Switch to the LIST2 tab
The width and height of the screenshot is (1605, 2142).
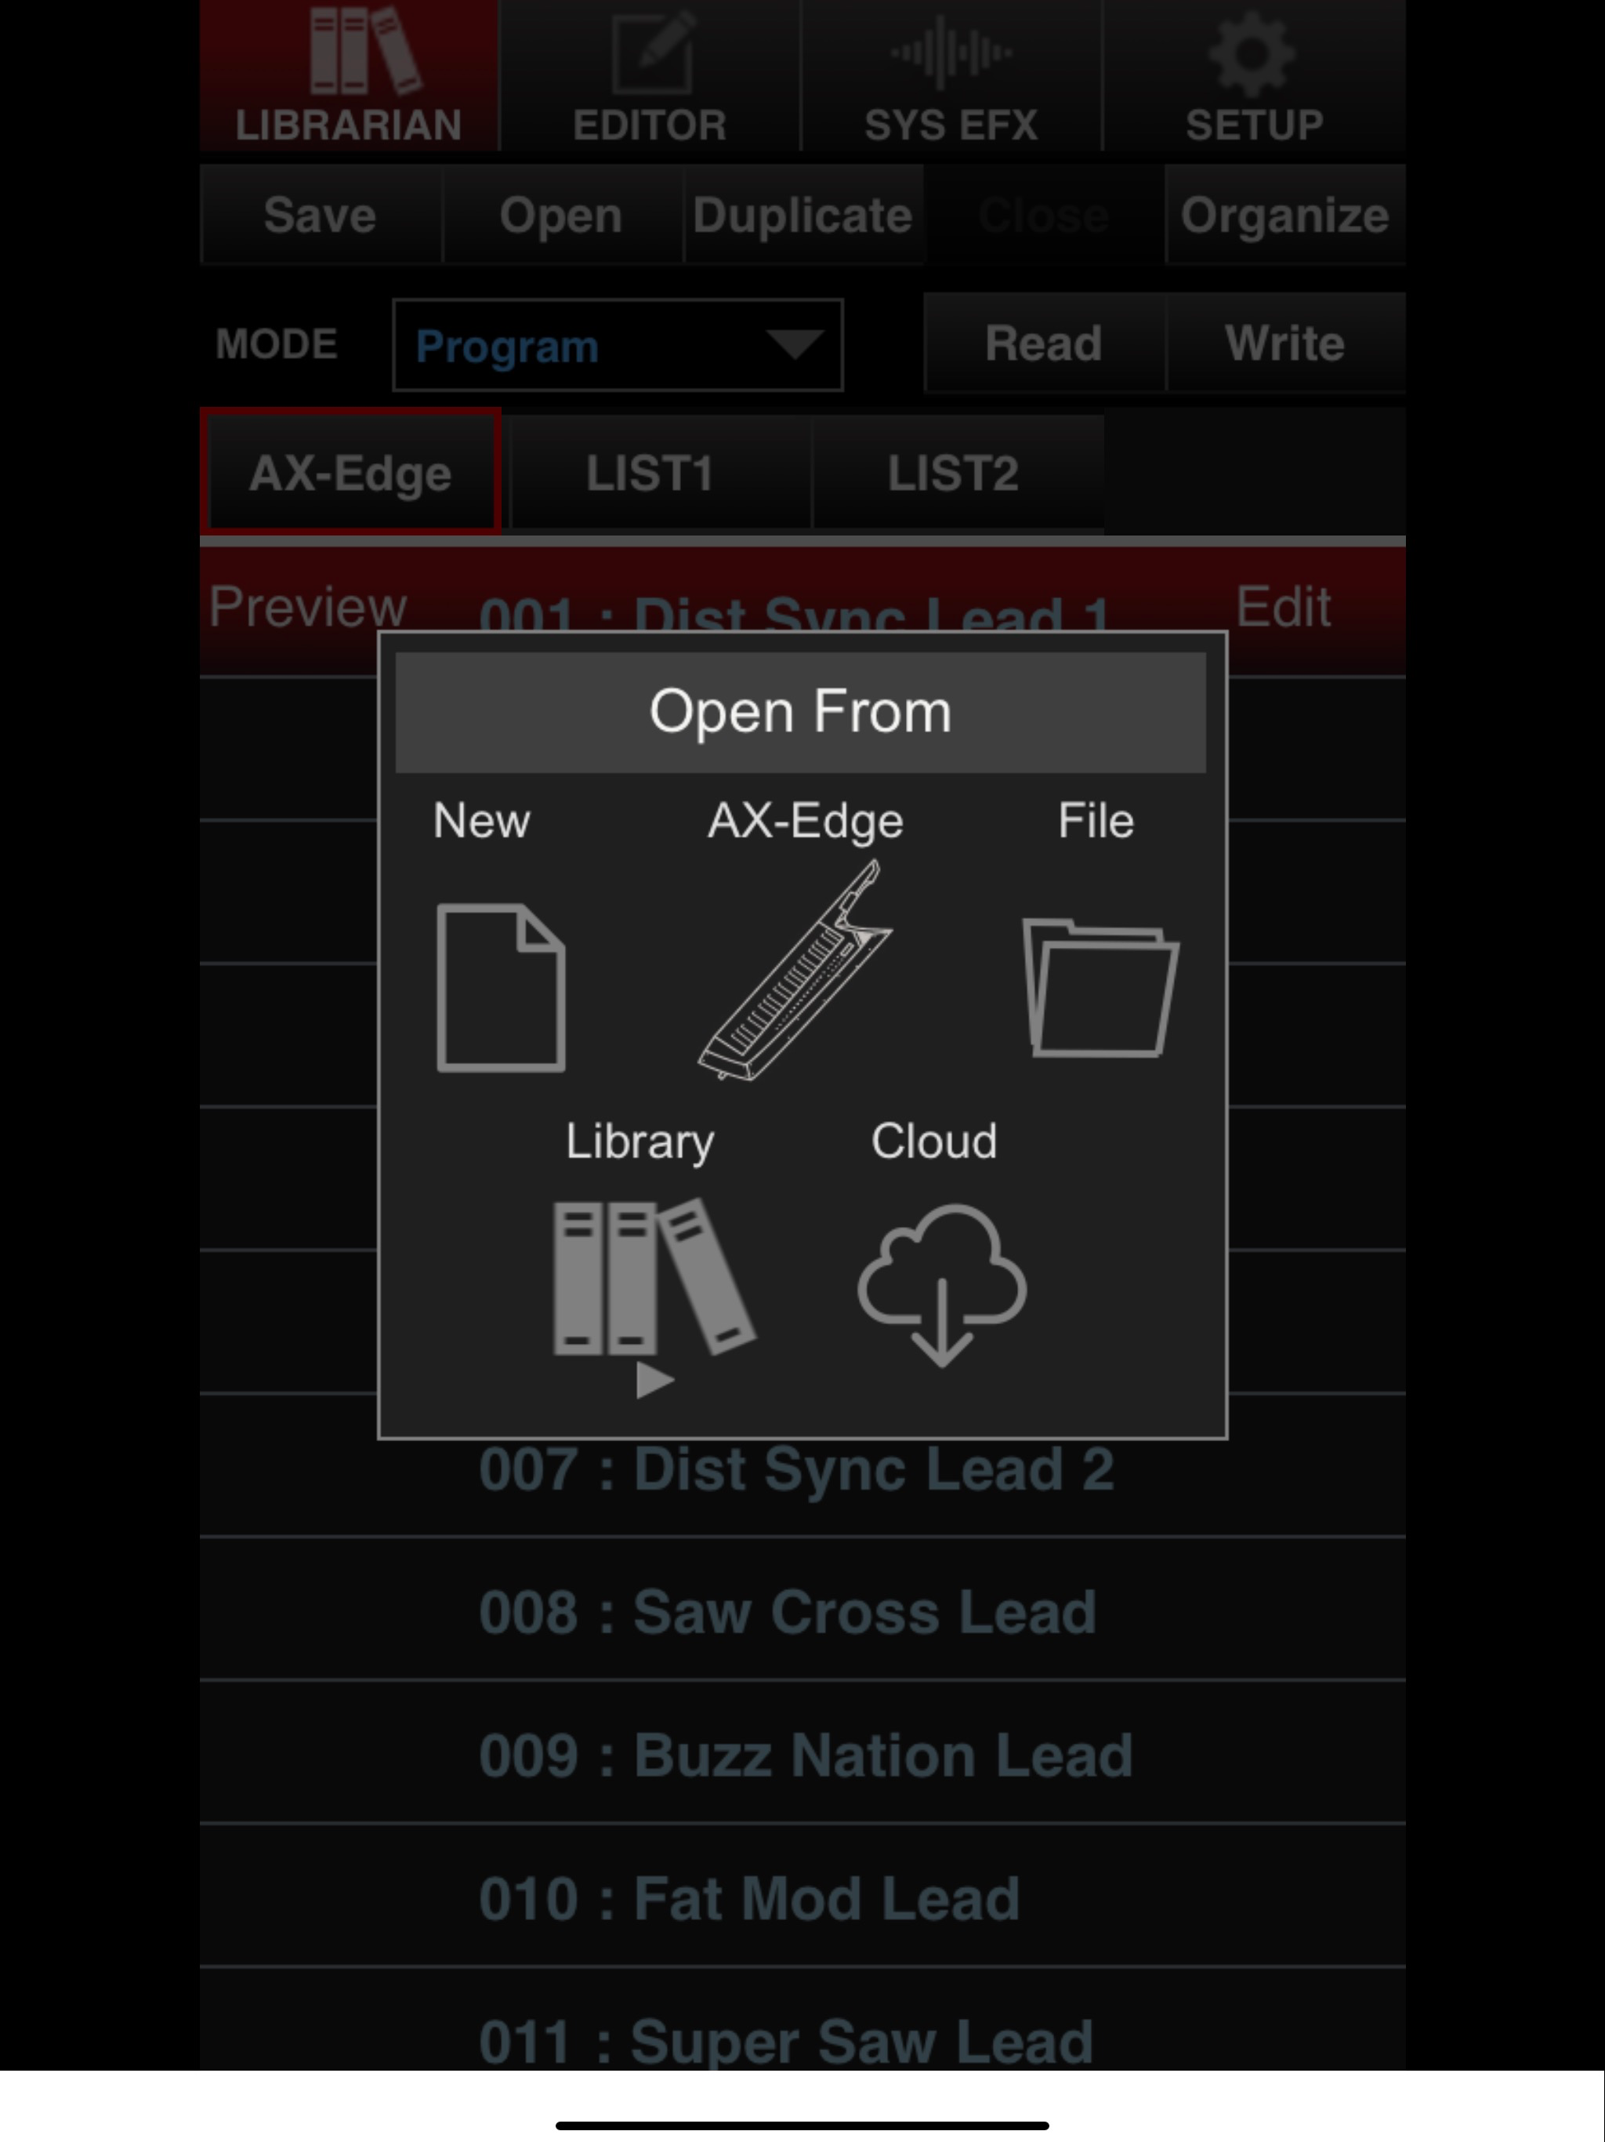point(954,474)
